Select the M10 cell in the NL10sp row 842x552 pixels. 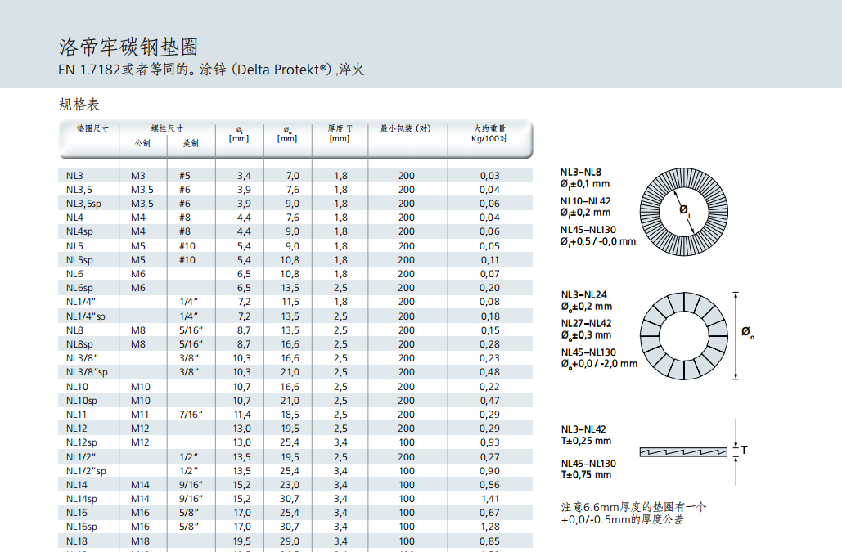[141, 401]
